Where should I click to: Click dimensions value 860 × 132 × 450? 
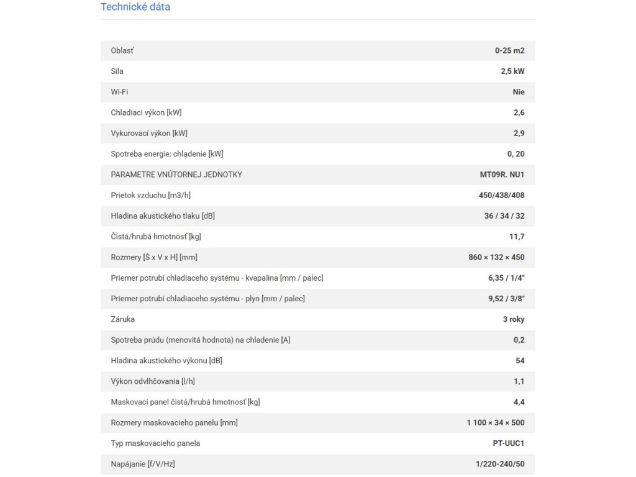tap(496, 257)
